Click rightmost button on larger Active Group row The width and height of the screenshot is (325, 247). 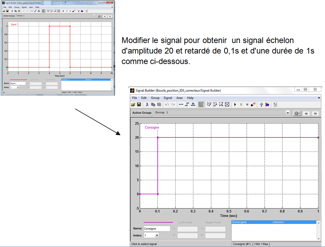point(315,113)
